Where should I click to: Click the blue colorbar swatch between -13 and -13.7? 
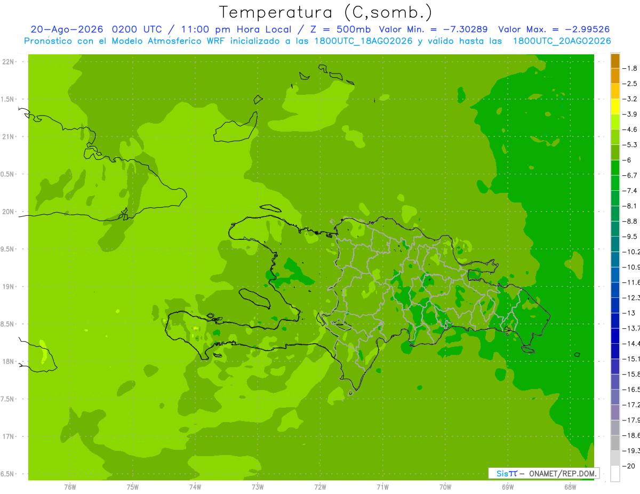(x=615, y=321)
